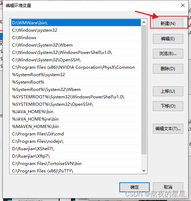191x201 pixels.
Task: Select C:\Windows\System32\WindowsPowerShell\v1.0\ entry
Action: pyautogui.click(x=76, y=53)
